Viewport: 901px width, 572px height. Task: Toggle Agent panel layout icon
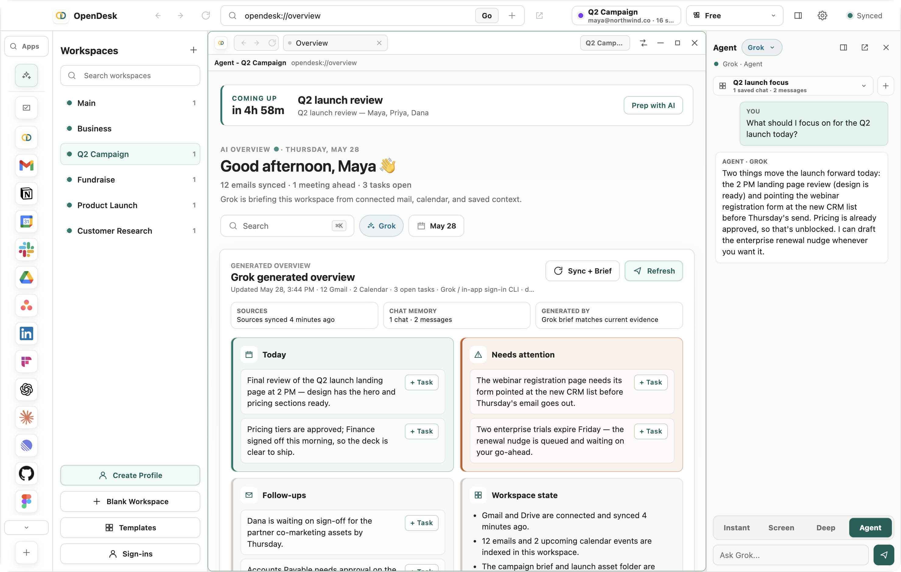pos(843,47)
